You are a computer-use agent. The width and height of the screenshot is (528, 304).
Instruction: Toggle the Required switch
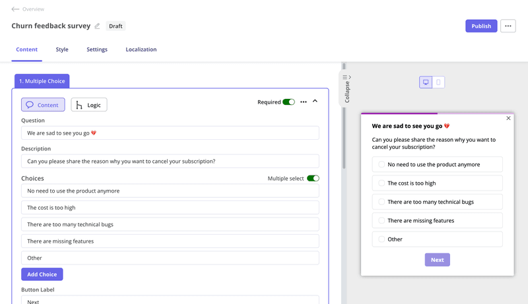[288, 102]
